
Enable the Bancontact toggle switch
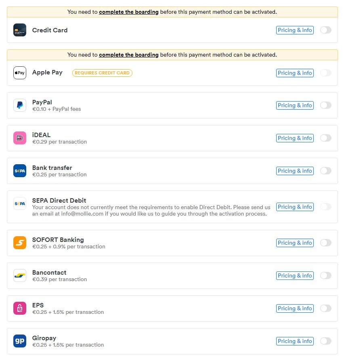(325, 275)
